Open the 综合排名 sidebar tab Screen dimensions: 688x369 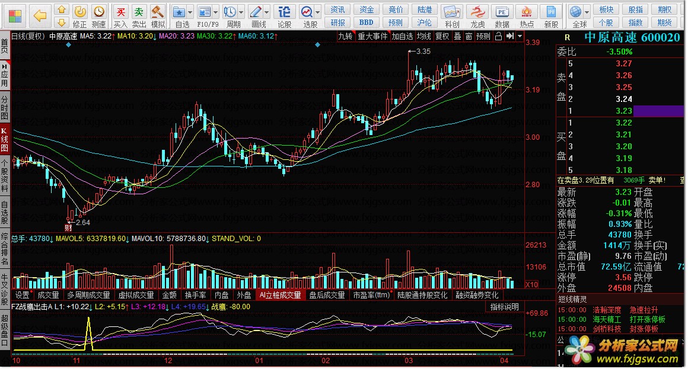tap(4, 249)
